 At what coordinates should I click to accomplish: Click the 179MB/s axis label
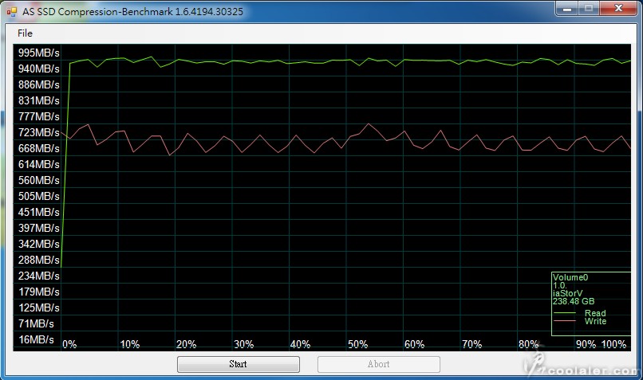tap(38, 292)
